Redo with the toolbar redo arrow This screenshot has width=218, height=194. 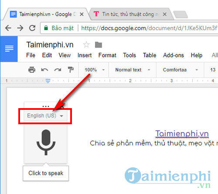(58, 70)
